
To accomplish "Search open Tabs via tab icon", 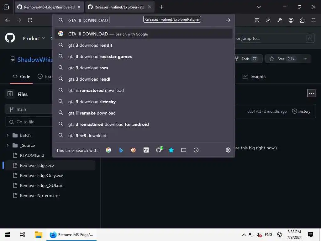I will (x=184, y=150).
